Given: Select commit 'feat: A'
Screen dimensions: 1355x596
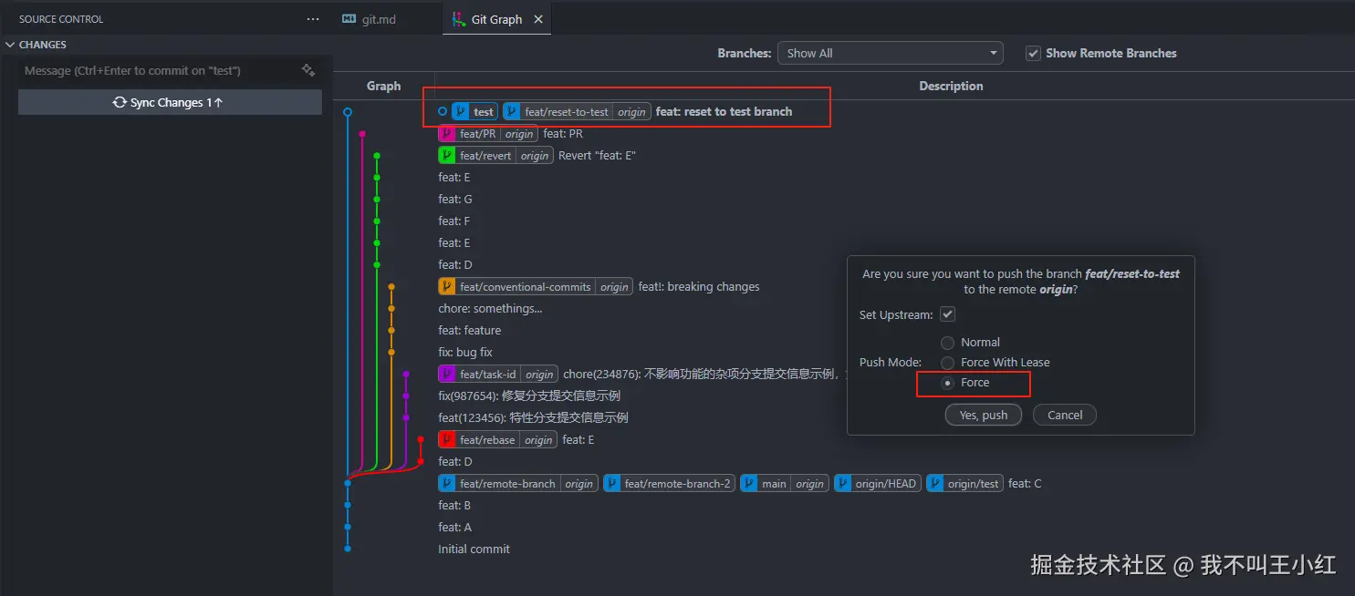Looking at the screenshot, I should tap(455, 527).
